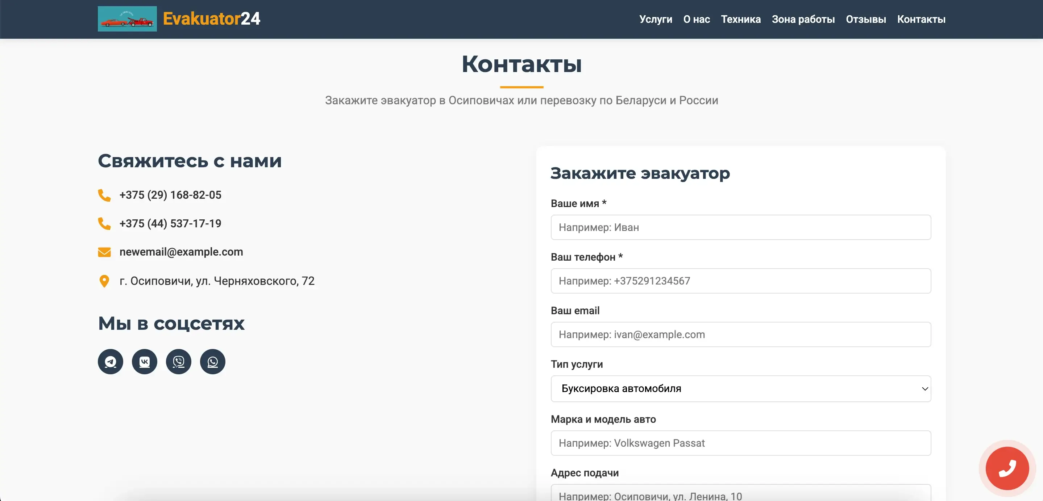The height and width of the screenshot is (501, 1043).
Task: Select 'Отзывы' in the navigation bar
Action: 866,19
